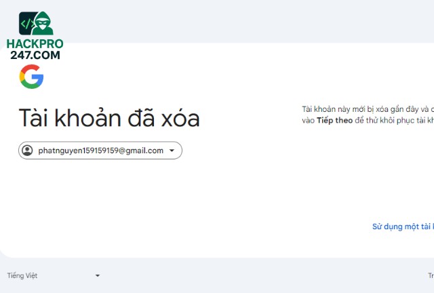The width and height of the screenshot is (434, 293).
Task: Expand the account chip dropdown arrow
Action: 172,151
